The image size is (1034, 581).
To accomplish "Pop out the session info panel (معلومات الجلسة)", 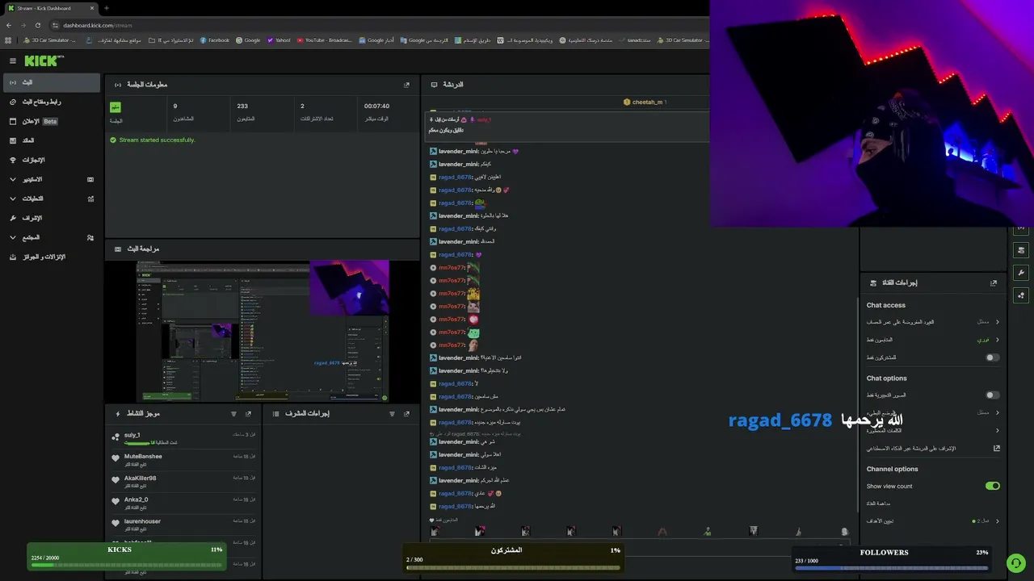I will 406,85.
